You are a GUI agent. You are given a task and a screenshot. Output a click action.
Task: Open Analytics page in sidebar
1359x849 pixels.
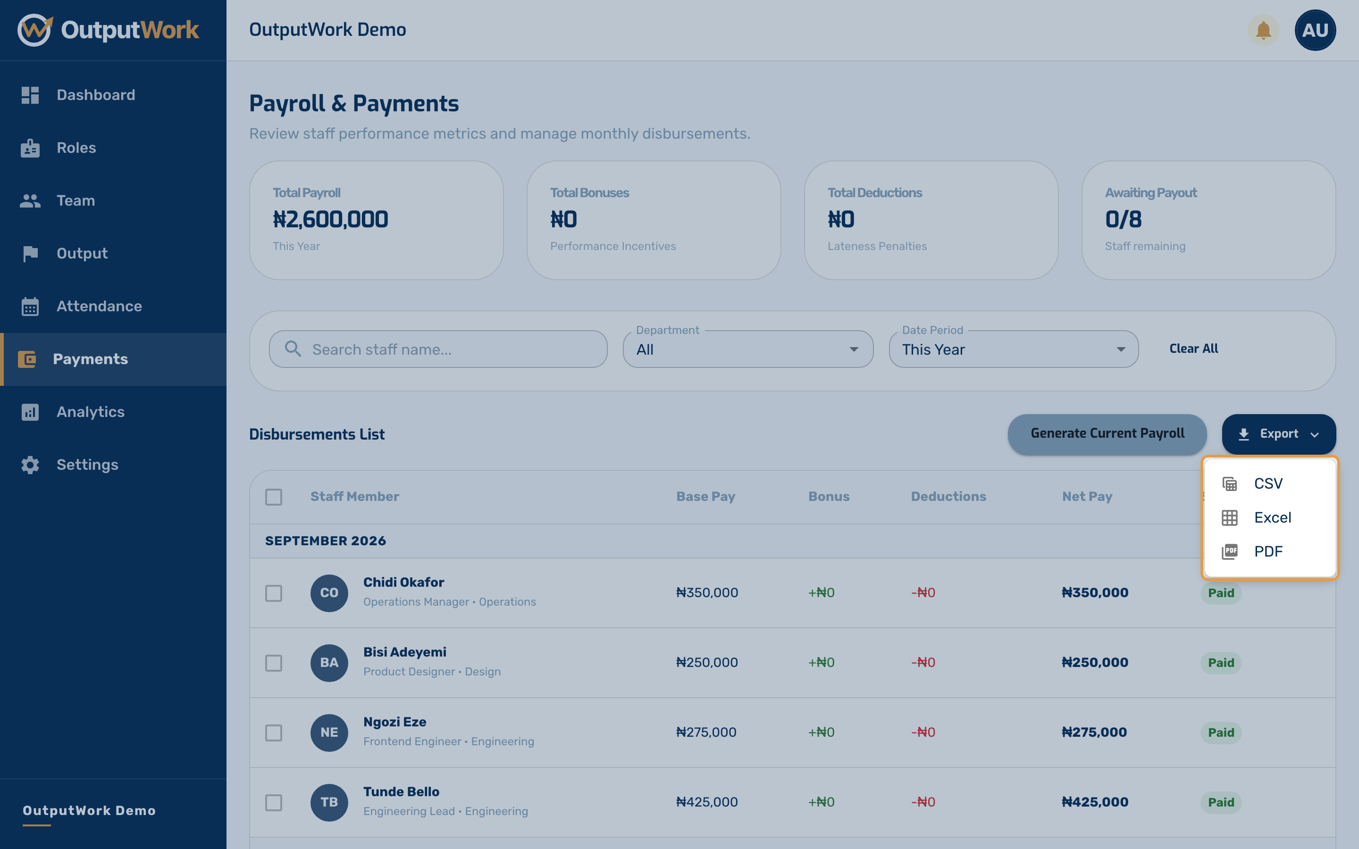[x=113, y=412]
